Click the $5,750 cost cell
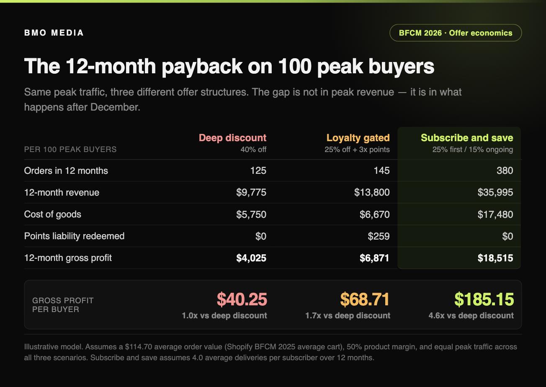This screenshot has width=546, height=387. click(251, 214)
